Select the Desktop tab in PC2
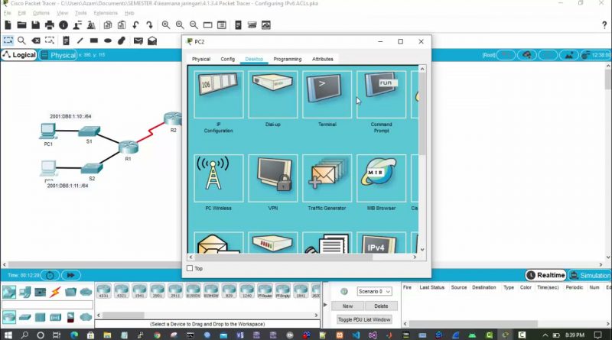 [x=254, y=59]
